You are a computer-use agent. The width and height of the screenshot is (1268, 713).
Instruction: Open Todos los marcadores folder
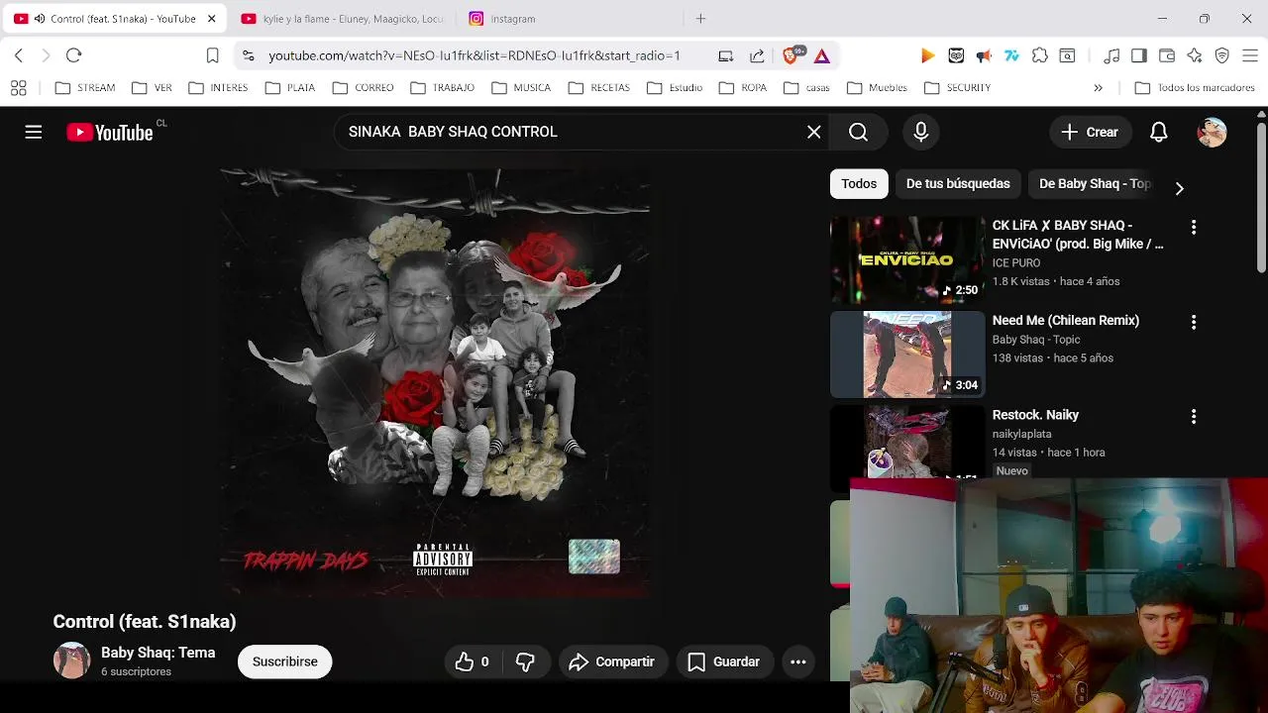[1195, 88]
